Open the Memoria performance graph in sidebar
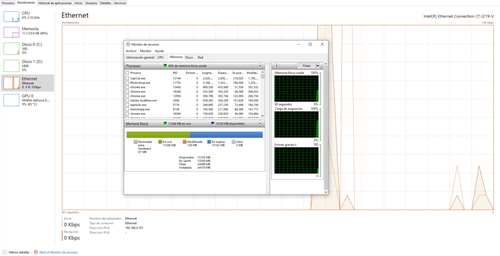The width and height of the screenshot is (500, 256). [x=11, y=32]
